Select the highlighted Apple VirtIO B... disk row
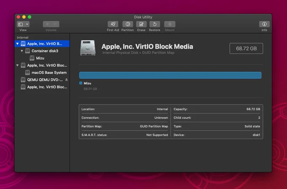The image size is (287, 189). pyautogui.click(x=42, y=44)
